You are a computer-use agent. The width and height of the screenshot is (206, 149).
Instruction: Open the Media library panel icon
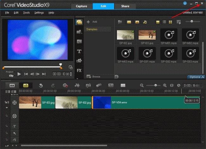79,22
